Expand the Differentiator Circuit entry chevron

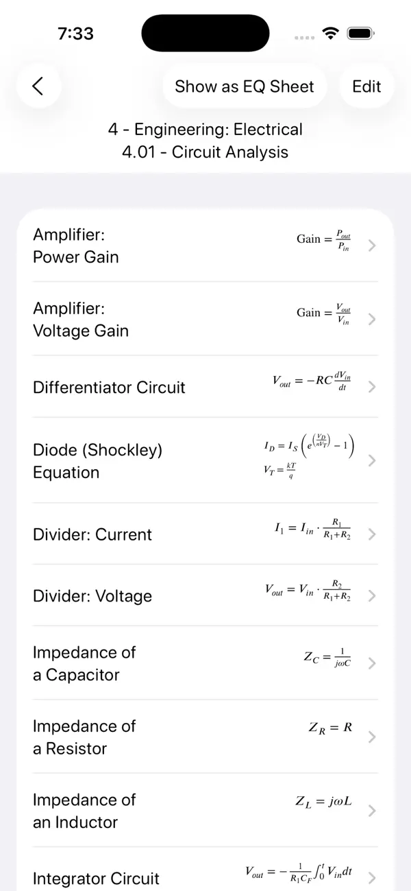tap(372, 387)
